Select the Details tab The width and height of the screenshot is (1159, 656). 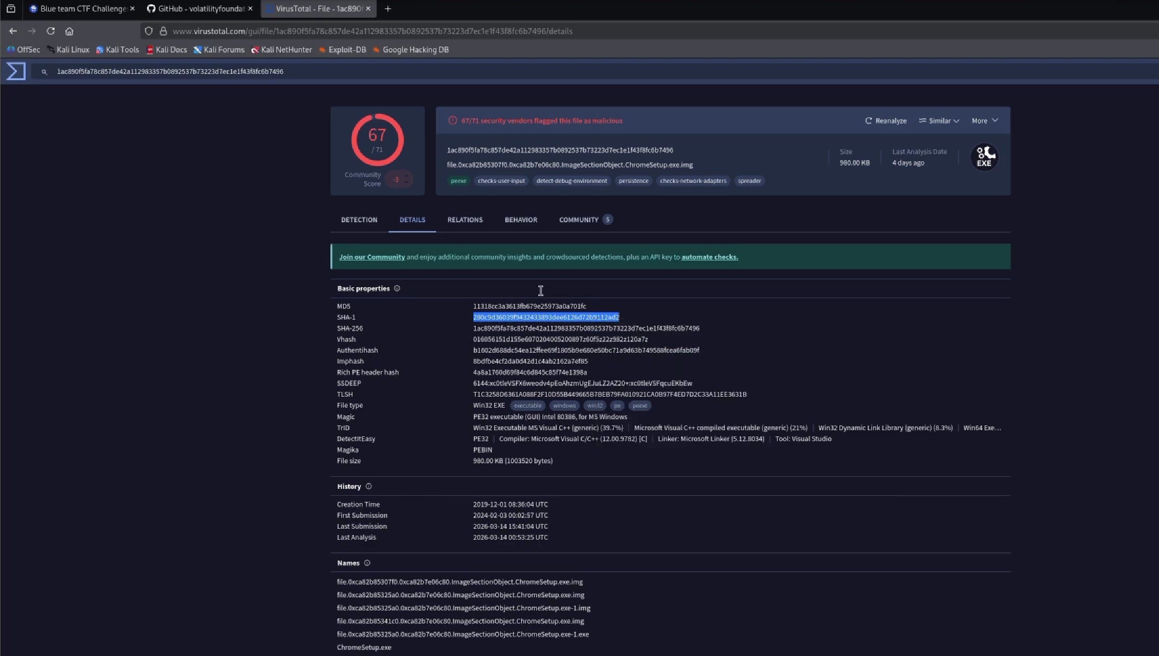(x=412, y=220)
